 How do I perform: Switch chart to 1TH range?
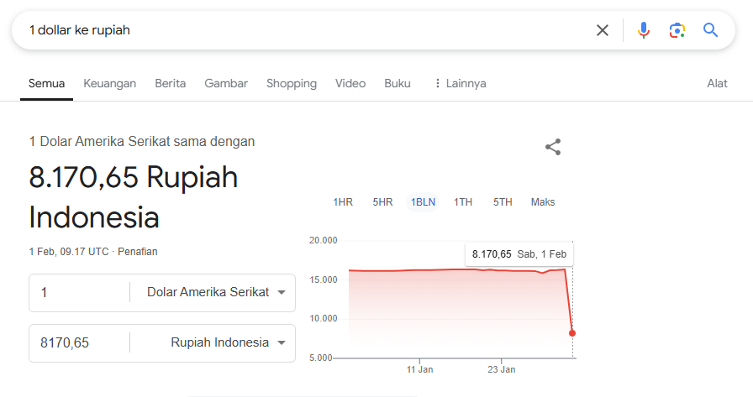[463, 202]
